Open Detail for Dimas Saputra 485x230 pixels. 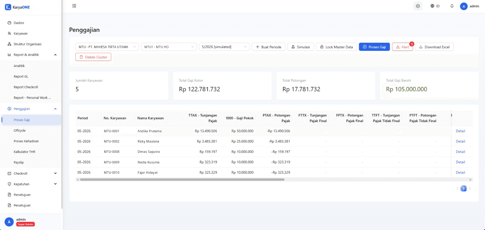pyautogui.click(x=460, y=152)
